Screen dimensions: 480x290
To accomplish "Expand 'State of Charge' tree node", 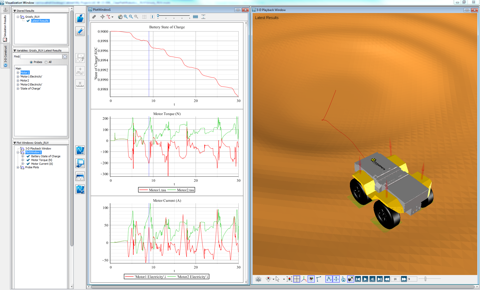I will tap(18, 88).
